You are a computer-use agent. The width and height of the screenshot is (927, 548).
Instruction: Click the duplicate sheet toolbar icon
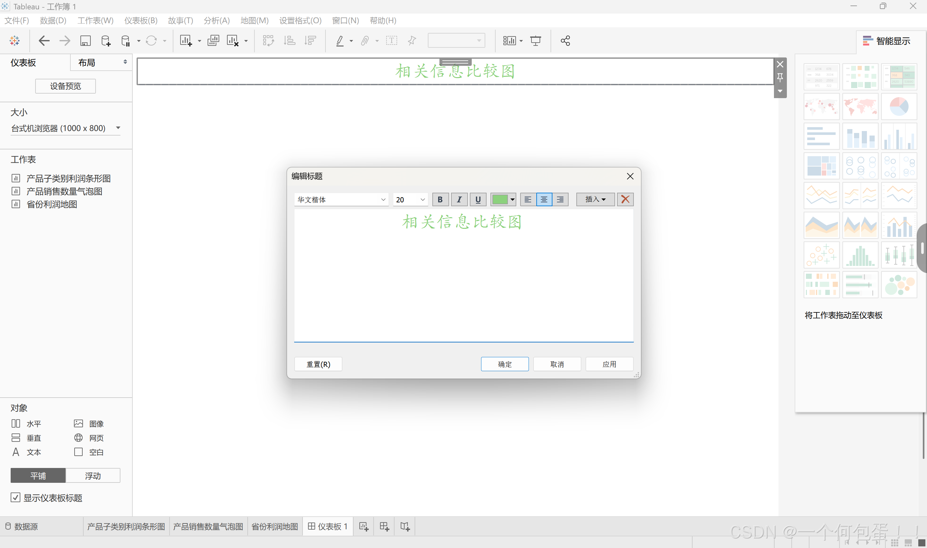213,41
